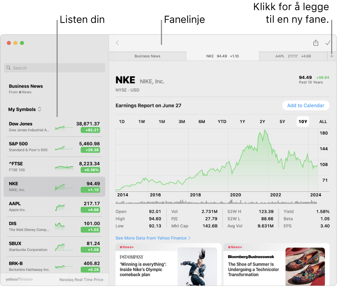Add a new tab with the plus icon
338x287 pixels.
[331, 56]
